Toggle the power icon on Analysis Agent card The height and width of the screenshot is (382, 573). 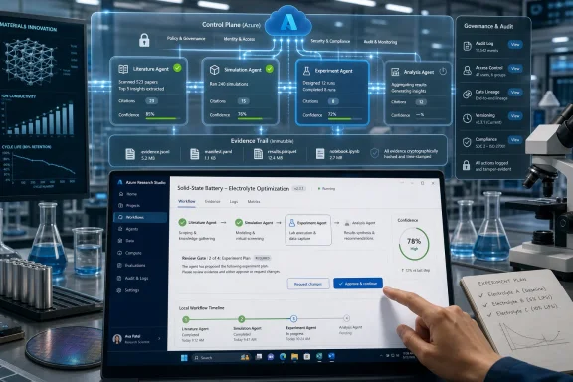point(443,71)
